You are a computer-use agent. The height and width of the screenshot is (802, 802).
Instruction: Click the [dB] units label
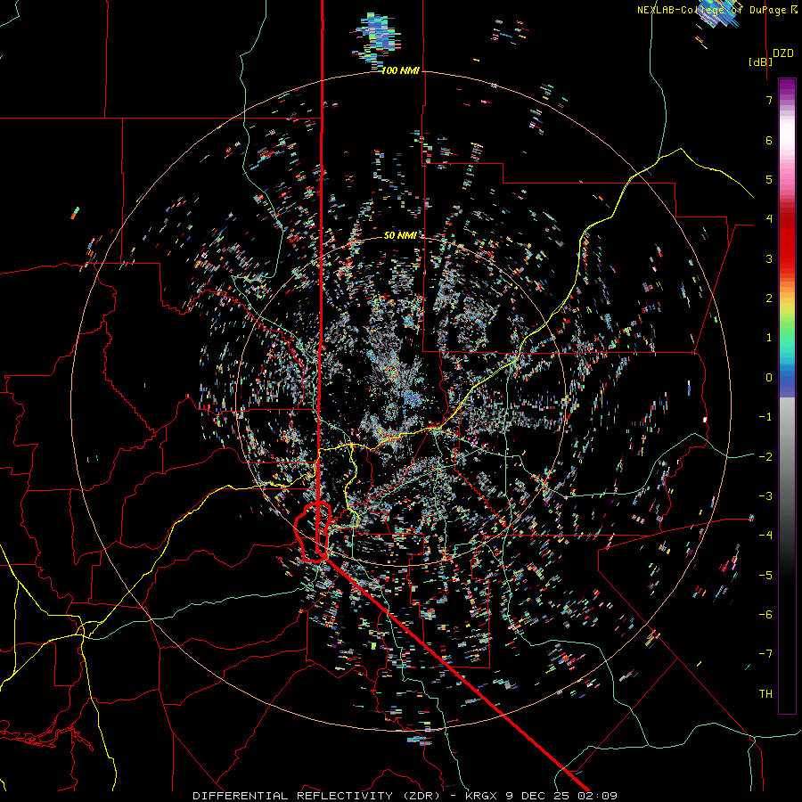click(x=761, y=61)
